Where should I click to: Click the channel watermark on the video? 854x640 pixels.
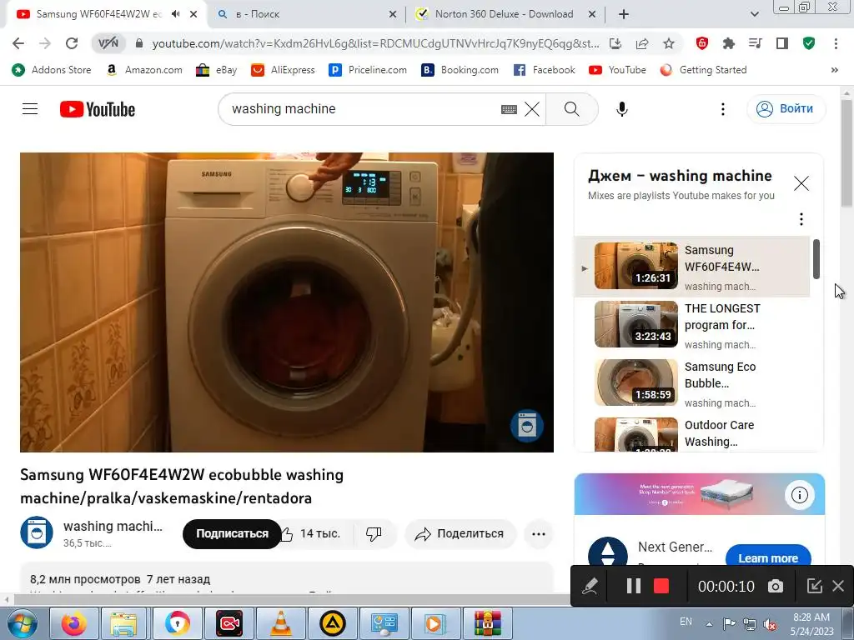[x=527, y=426]
